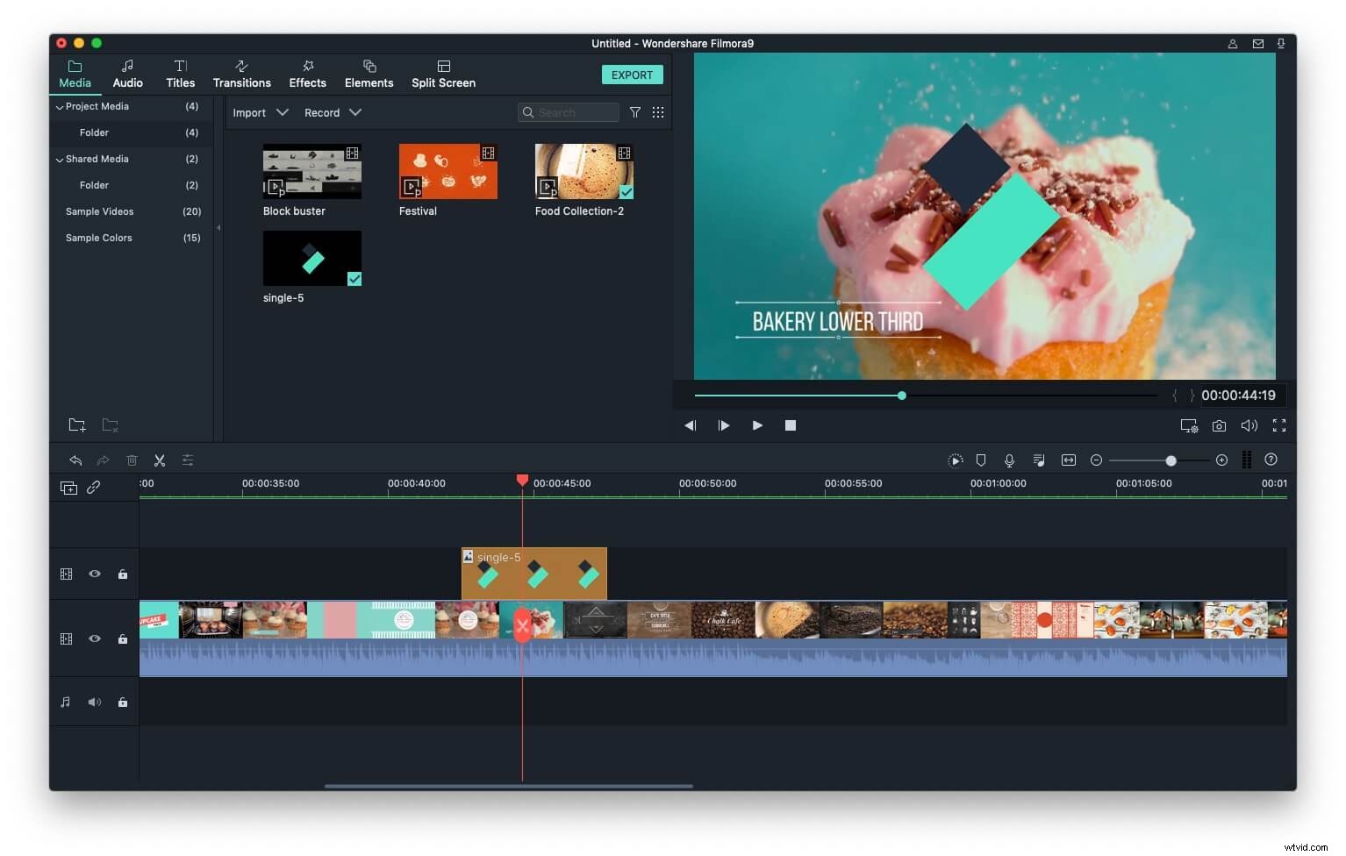Take a snapshot with the camera icon
The image size is (1346, 856).
(x=1219, y=425)
